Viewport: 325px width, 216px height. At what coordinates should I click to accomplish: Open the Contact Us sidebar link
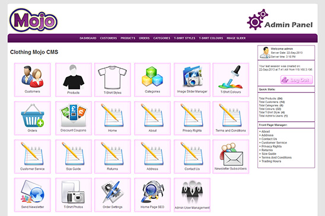pyautogui.click(x=269, y=139)
